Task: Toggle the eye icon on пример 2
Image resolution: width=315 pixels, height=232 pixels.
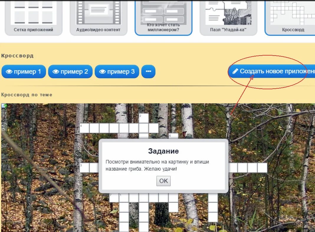Action: [x=56, y=71]
